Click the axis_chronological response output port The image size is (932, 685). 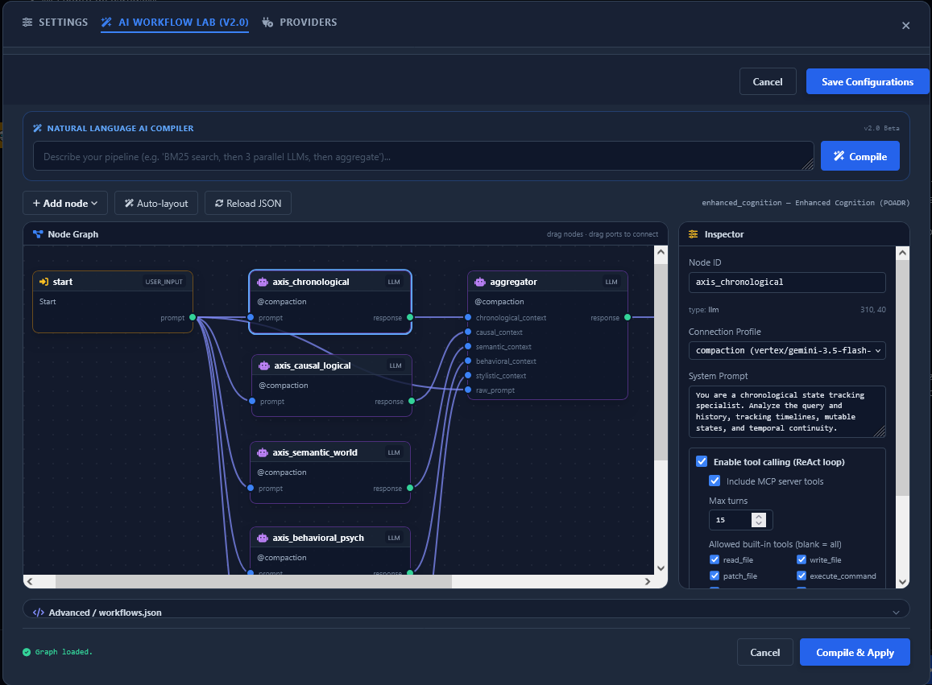(x=410, y=317)
